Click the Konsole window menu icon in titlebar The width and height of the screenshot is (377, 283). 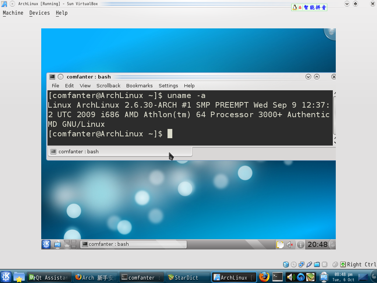click(52, 77)
